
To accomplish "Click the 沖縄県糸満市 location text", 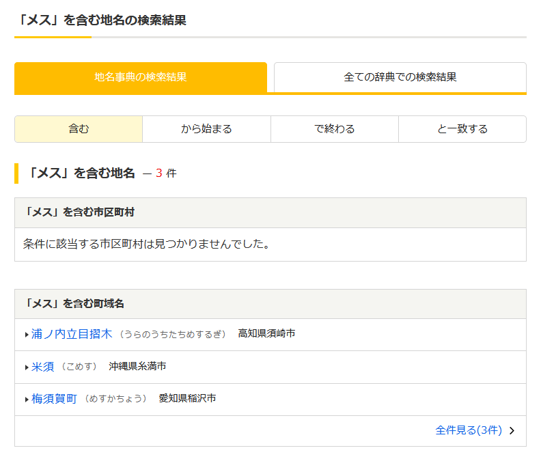I will (x=137, y=367).
